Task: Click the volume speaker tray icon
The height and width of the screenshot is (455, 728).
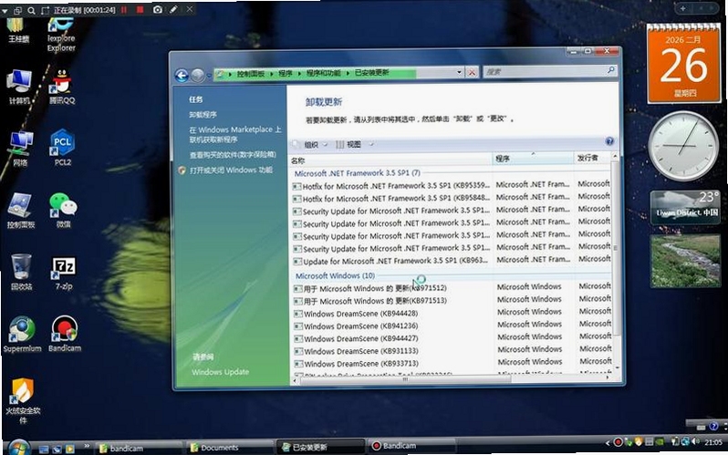Action: (695, 441)
